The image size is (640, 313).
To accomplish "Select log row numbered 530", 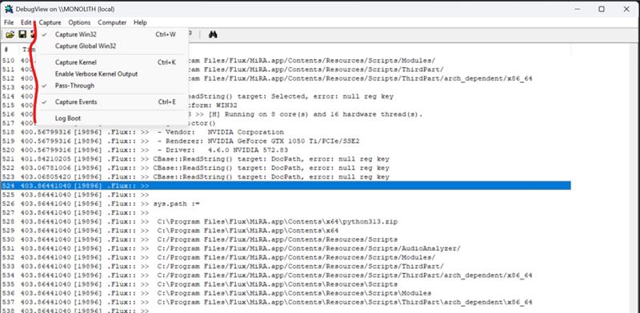I will 286,240.
